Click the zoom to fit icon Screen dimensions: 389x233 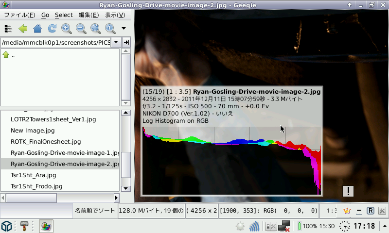(x=95, y=29)
